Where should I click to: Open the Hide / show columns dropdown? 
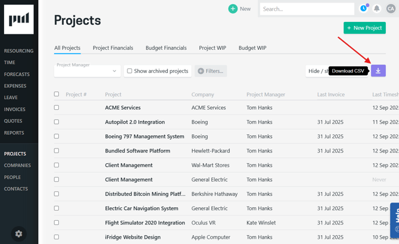coord(318,71)
